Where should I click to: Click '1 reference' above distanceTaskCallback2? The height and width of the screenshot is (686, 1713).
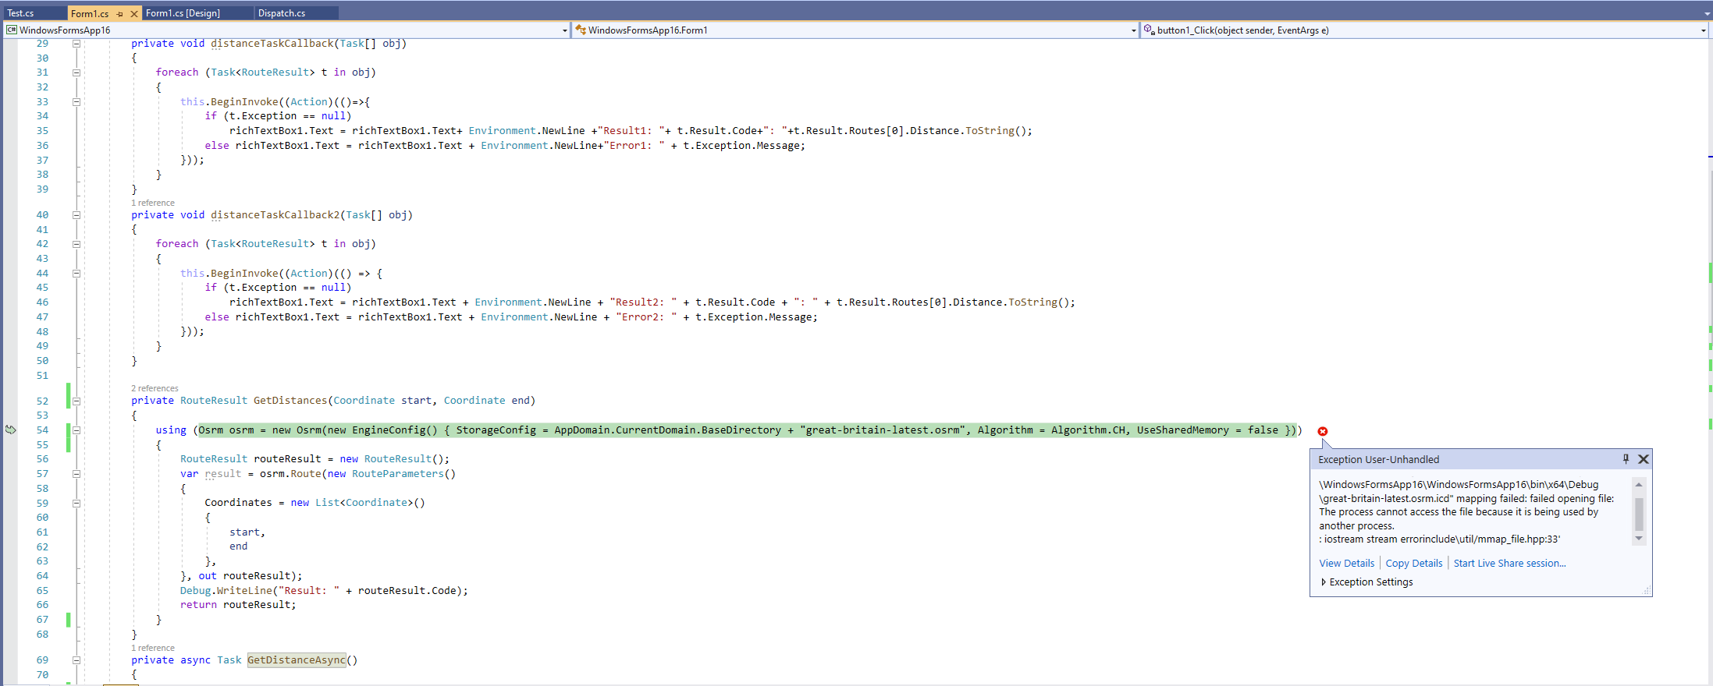153,203
